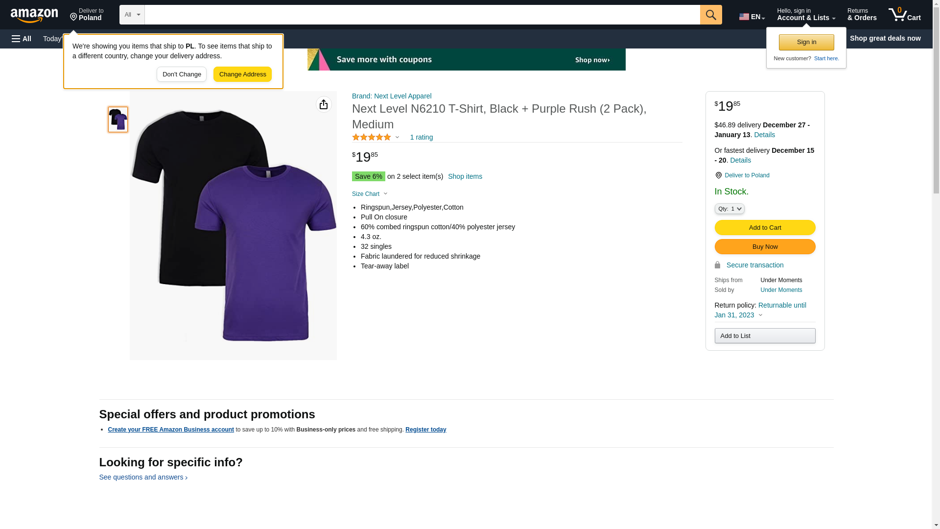This screenshot has height=529, width=940.
Task: Expand the Size Chart
Action: (x=370, y=194)
